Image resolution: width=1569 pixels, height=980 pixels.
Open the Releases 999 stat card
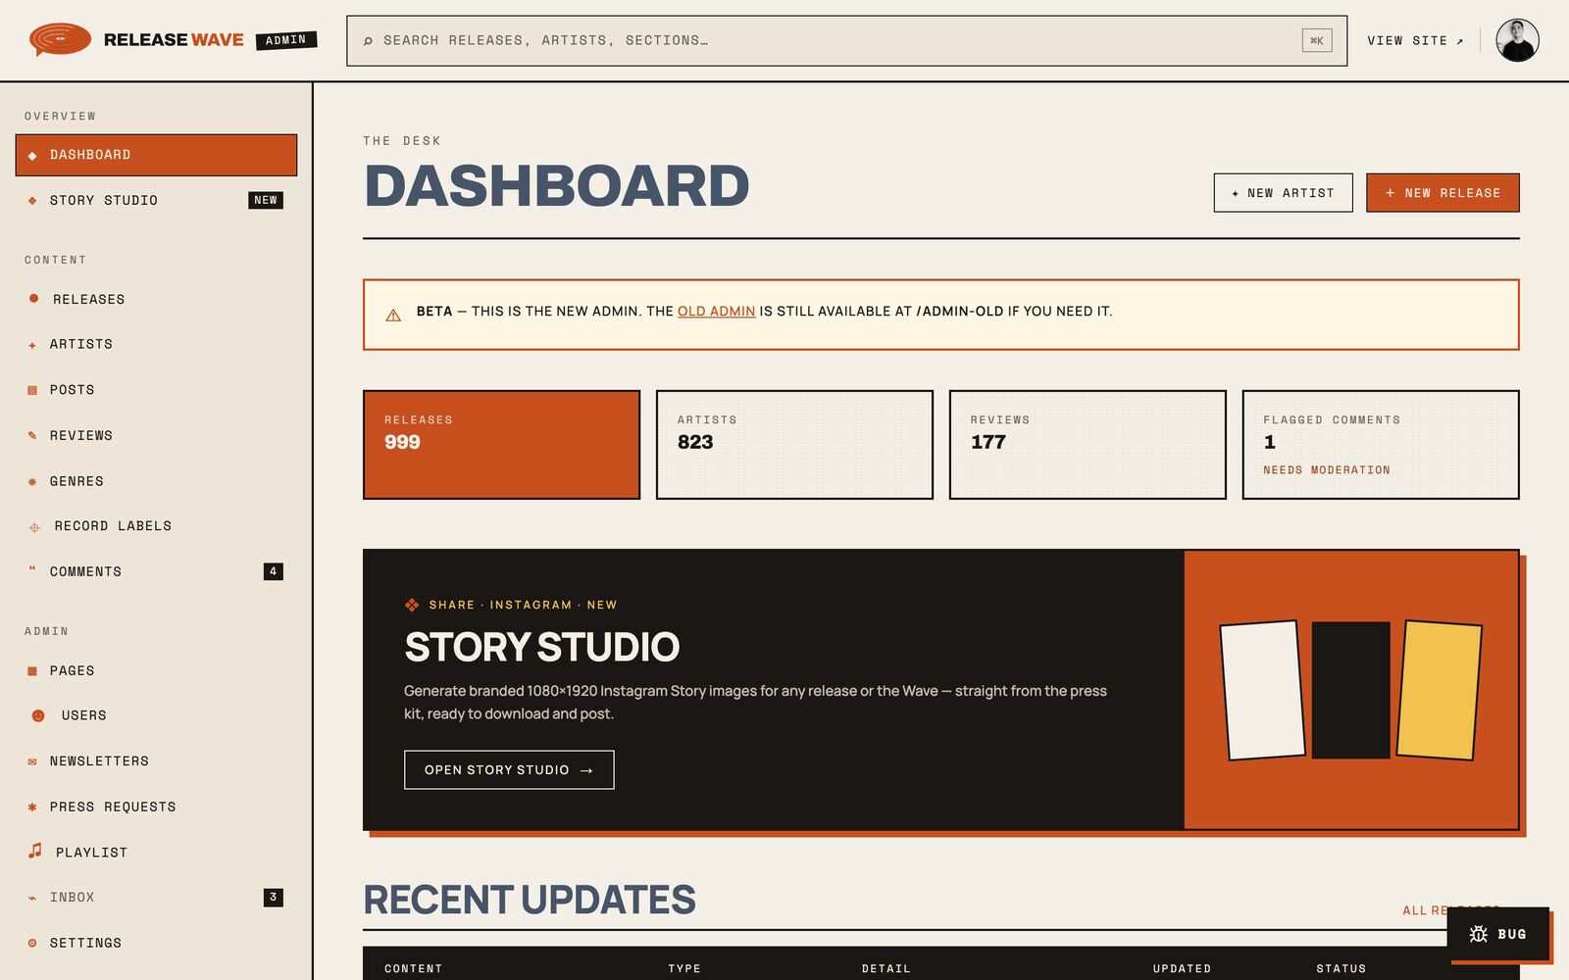[501, 445]
